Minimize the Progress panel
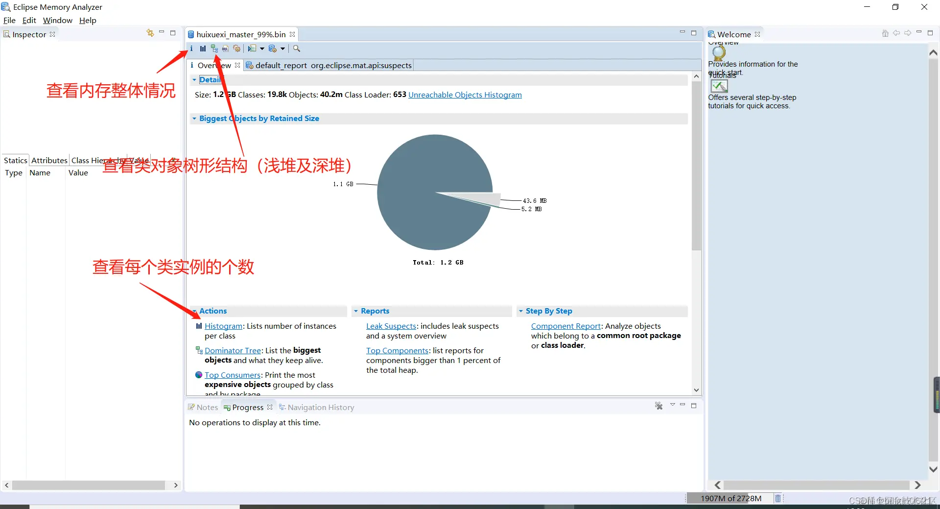This screenshot has height=509, width=940. tap(682, 405)
